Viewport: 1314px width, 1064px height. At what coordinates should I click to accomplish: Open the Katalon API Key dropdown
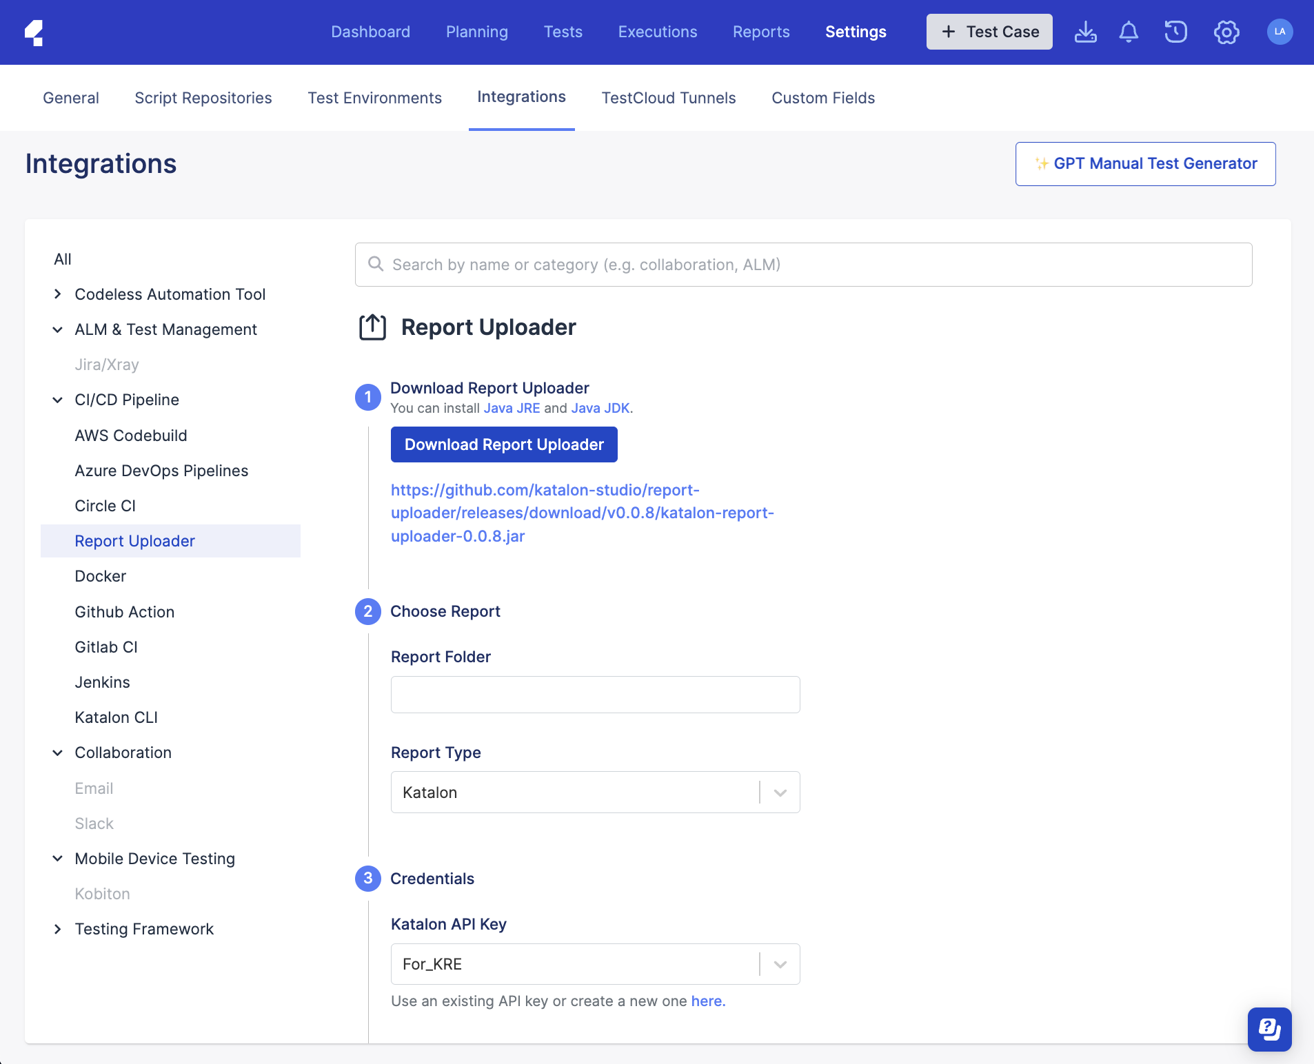tap(779, 963)
